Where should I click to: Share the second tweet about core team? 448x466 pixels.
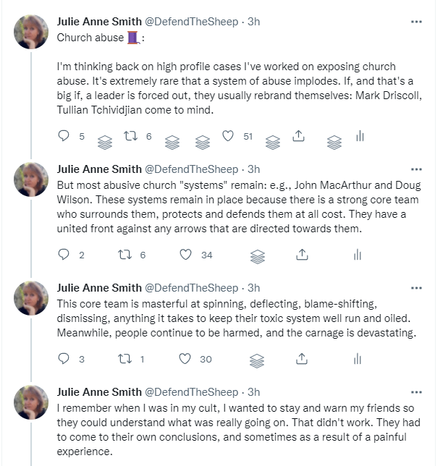(303, 255)
